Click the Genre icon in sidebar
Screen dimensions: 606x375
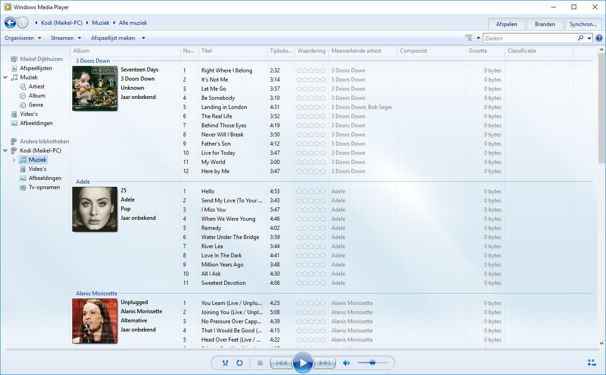[23, 105]
